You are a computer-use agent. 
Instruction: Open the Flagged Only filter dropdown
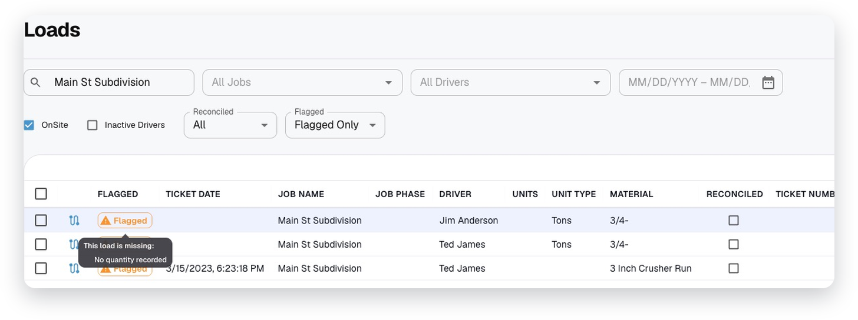tap(335, 125)
